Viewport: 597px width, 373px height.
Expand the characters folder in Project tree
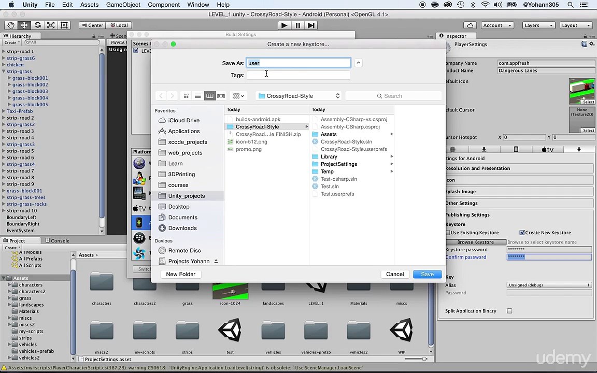tap(9, 285)
